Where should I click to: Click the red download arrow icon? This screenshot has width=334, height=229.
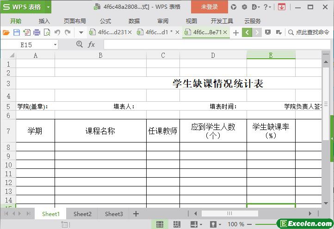click(282, 7)
